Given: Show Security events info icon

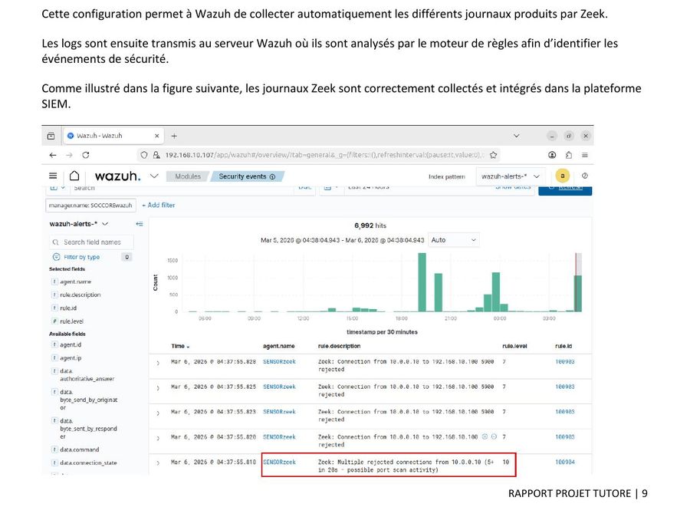Looking at the screenshot, I should (x=272, y=176).
